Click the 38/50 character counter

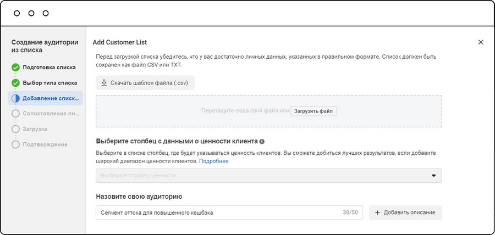(x=350, y=212)
